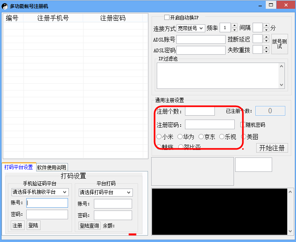Close the 多功能帐号注册机 window
This screenshot has width=296, height=242.
click(286, 5)
